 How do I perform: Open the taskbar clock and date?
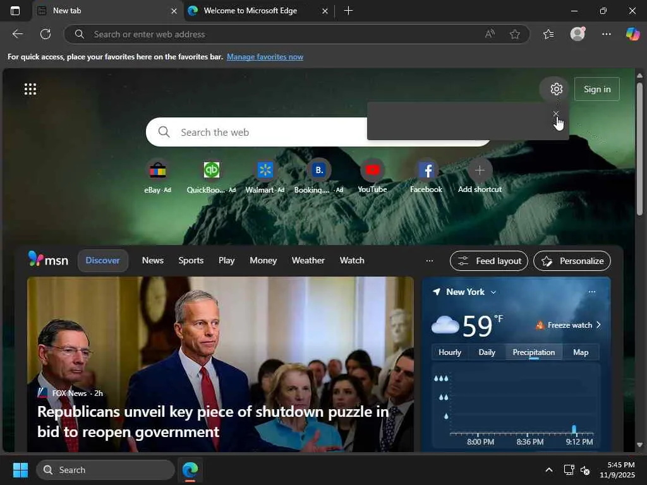[x=617, y=470]
